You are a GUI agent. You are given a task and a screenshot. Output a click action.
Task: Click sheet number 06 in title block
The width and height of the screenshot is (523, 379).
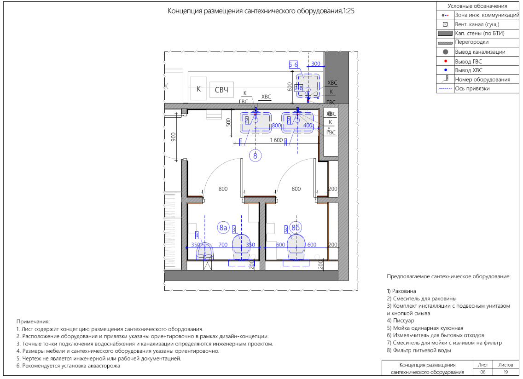[482, 372]
